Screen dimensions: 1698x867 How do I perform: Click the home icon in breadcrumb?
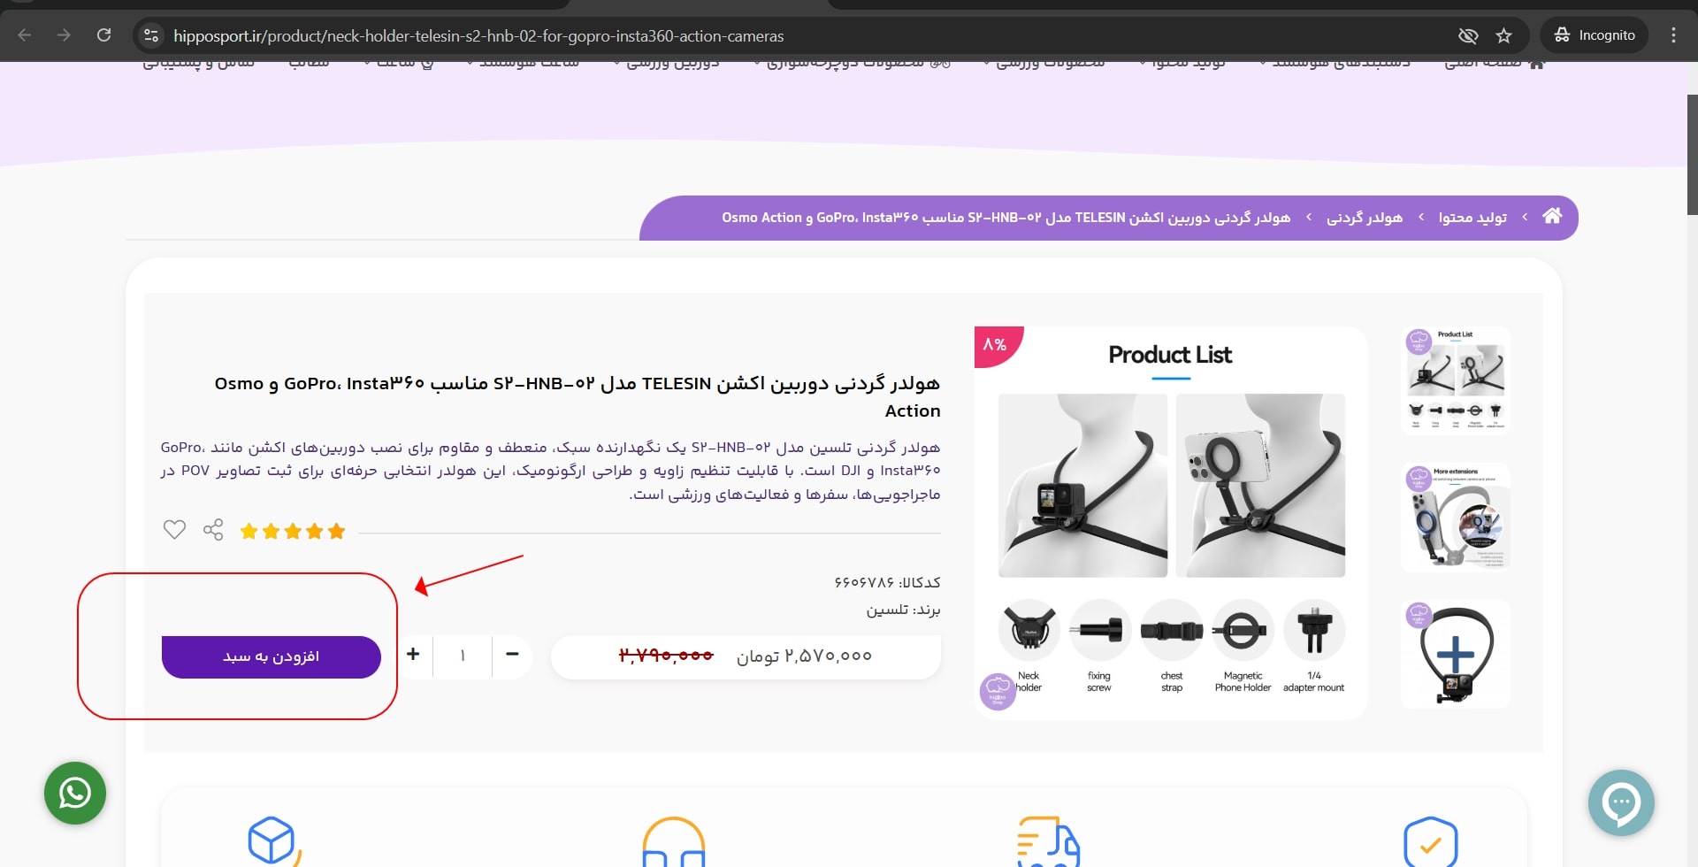point(1552,216)
